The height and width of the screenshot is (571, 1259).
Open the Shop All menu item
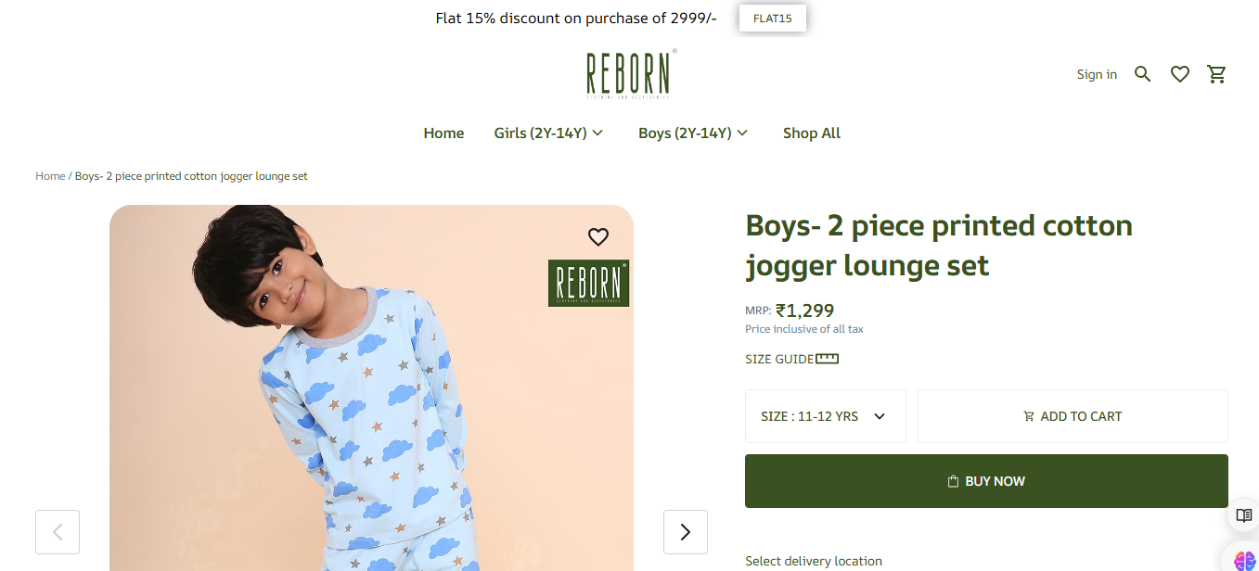[811, 133]
